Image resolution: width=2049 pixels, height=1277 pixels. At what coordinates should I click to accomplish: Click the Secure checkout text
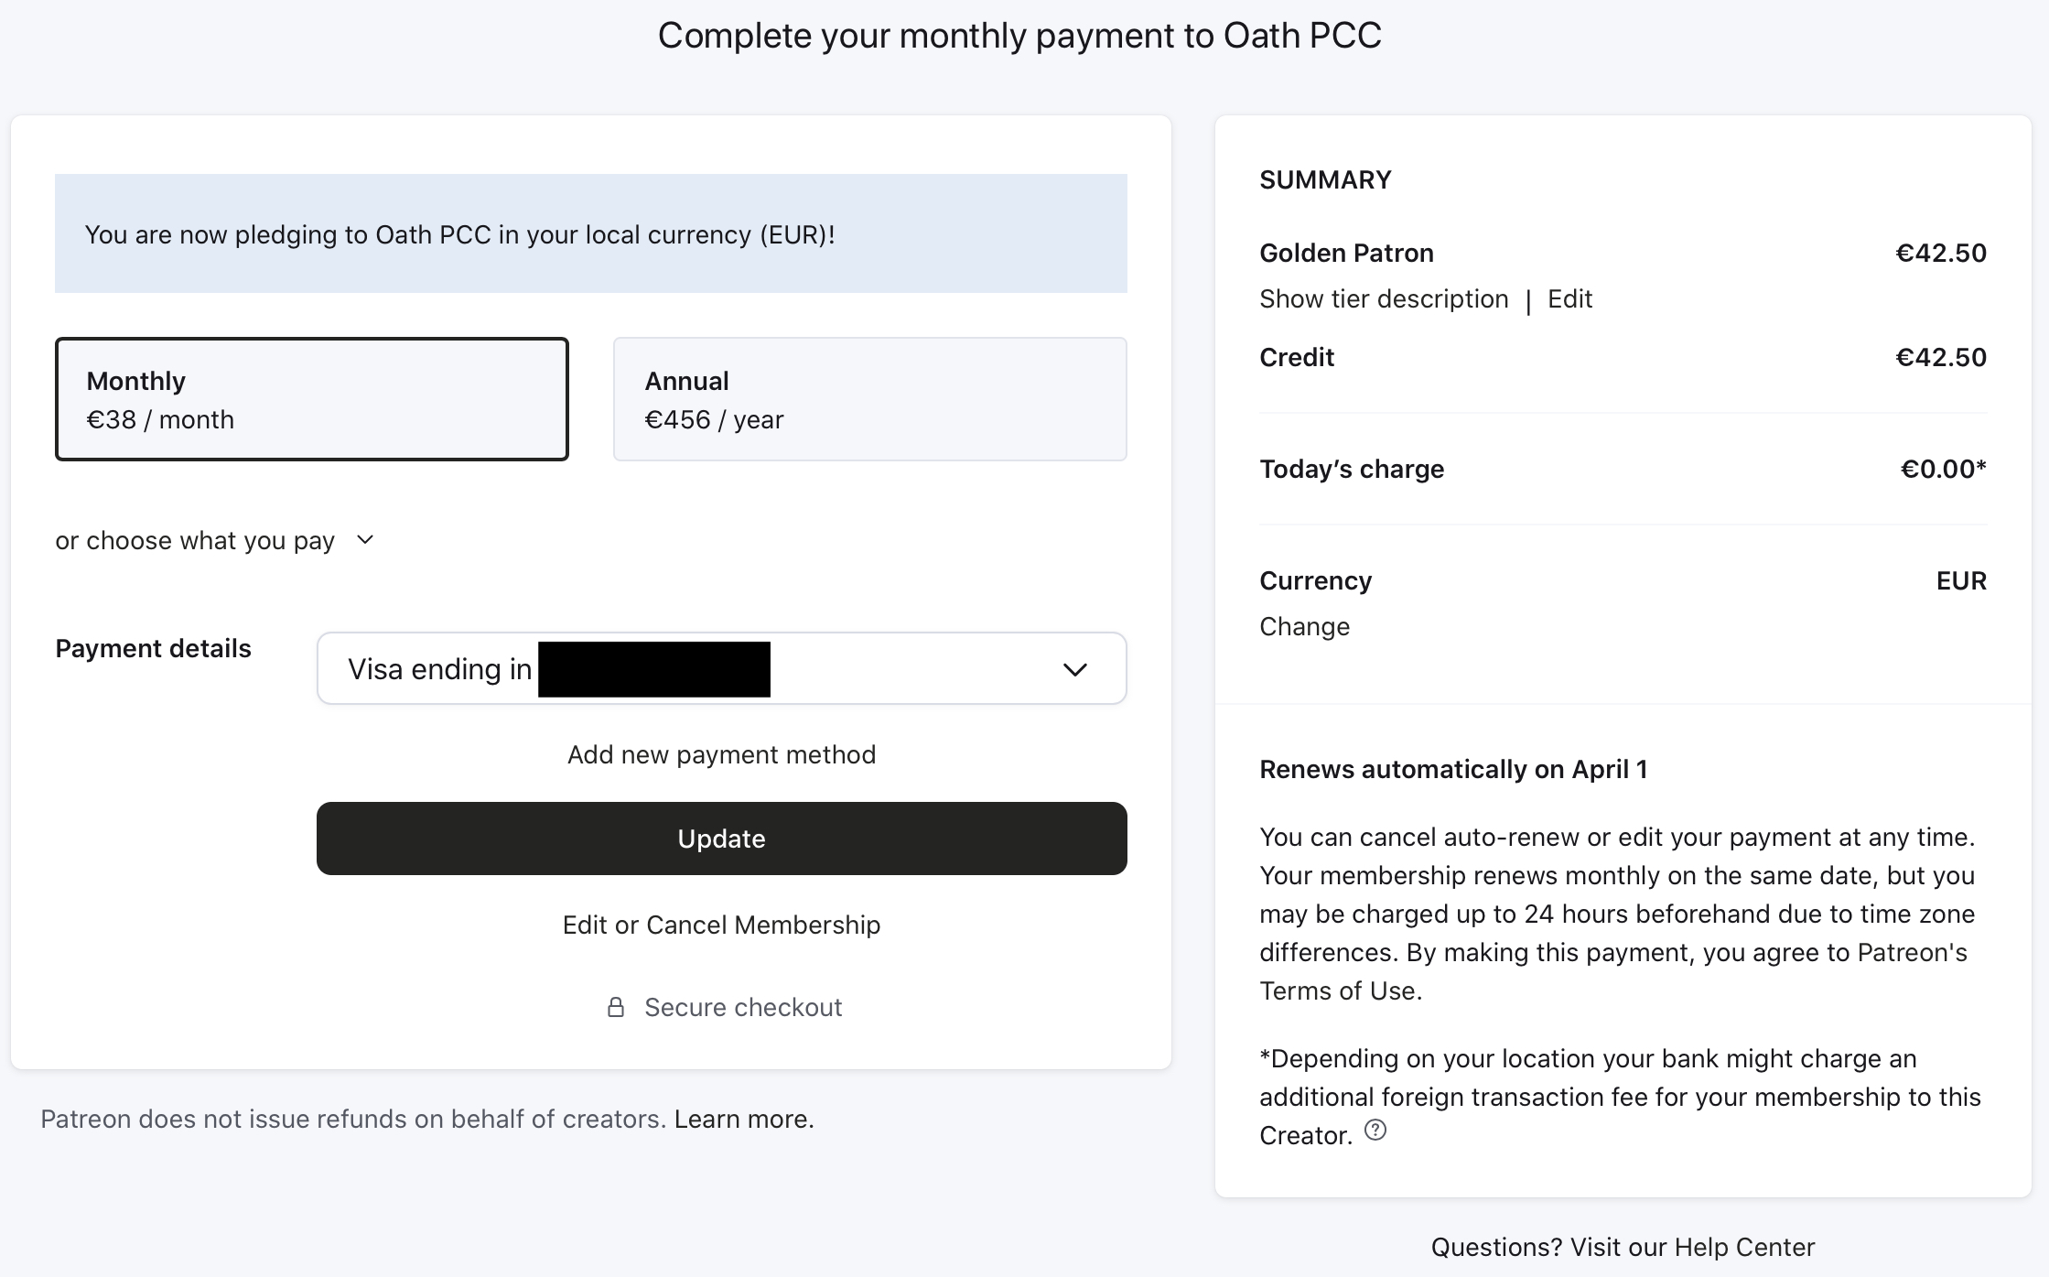pyautogui.click(x=743, y=1007)
